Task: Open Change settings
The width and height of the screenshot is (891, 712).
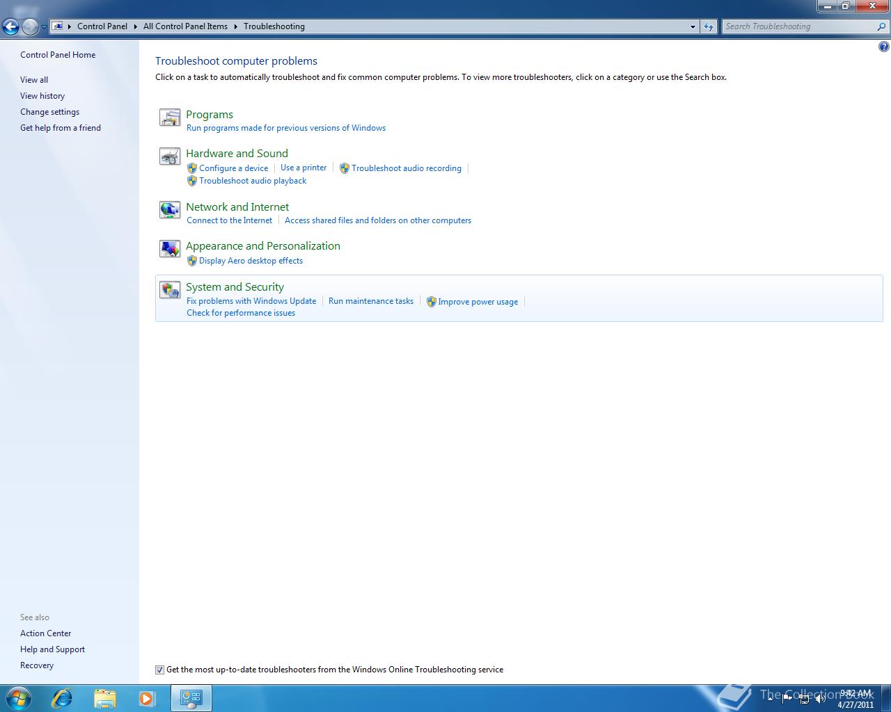Action: pyautogui.click(x=49, y=112)
